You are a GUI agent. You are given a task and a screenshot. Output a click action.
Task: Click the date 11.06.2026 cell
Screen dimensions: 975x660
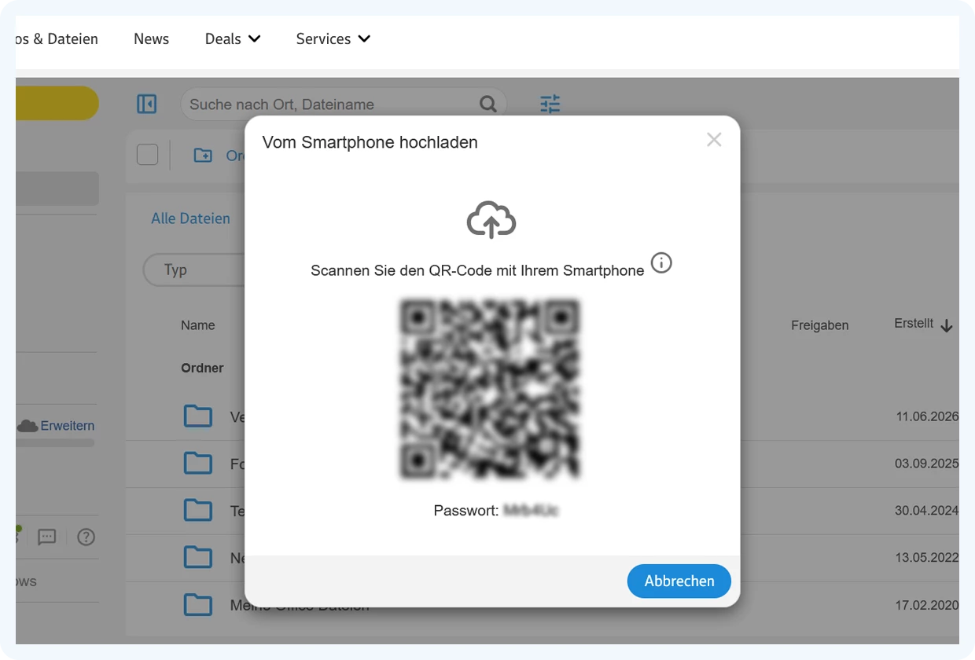[927, 416]
